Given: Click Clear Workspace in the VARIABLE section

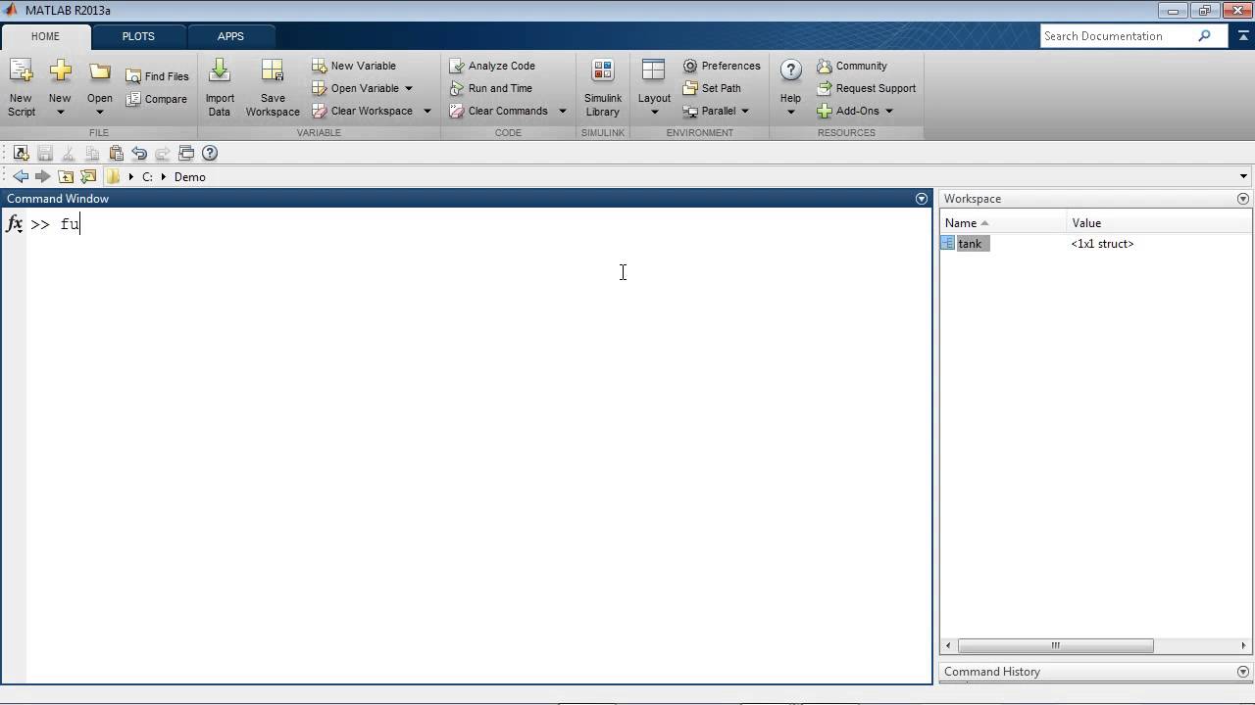Looking at the screenshot, I should (x=363, y=111).
